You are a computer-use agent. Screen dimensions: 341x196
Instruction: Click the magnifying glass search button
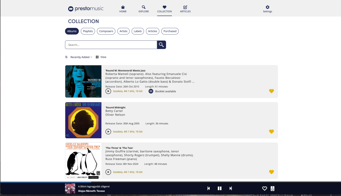(161, 45)
